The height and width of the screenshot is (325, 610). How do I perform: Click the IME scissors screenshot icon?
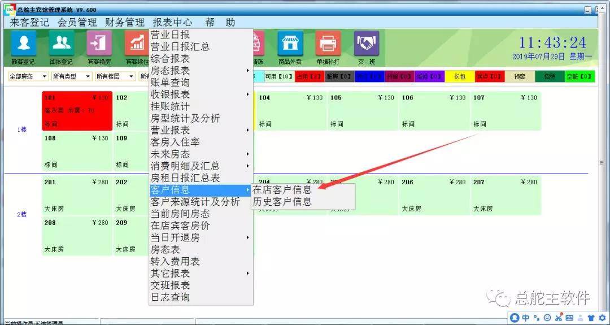pos(559,318)
